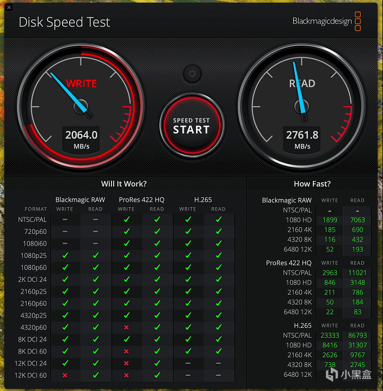Click the Blackmagic RAW header in How Fast
This screenshot has height=391, width=383.
(287, 201)
